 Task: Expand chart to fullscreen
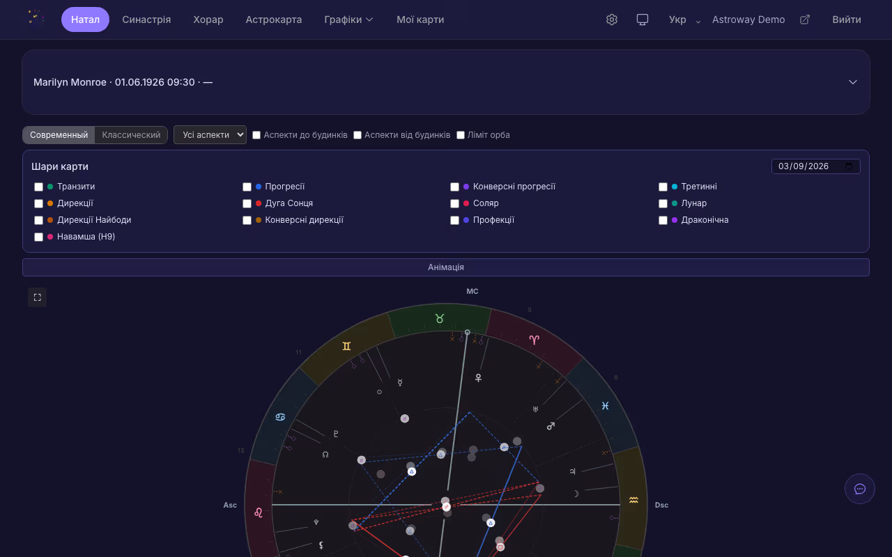[x=38, y=297]
